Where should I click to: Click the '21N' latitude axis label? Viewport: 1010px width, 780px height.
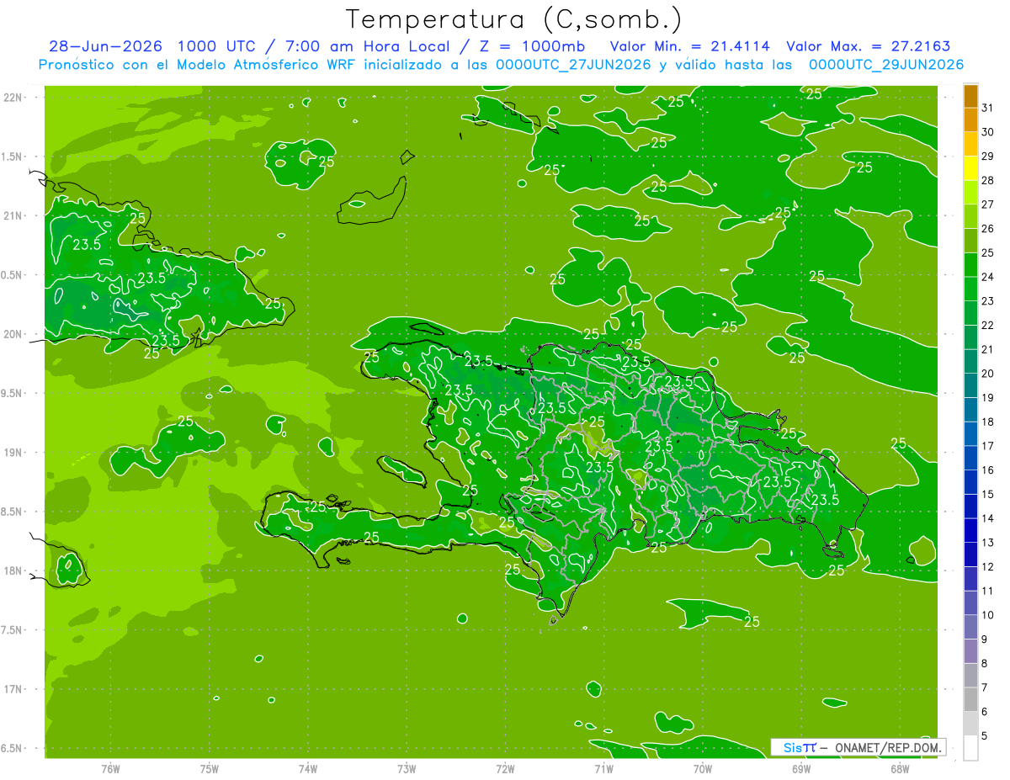pyautogui.click(x=14, y=216)
